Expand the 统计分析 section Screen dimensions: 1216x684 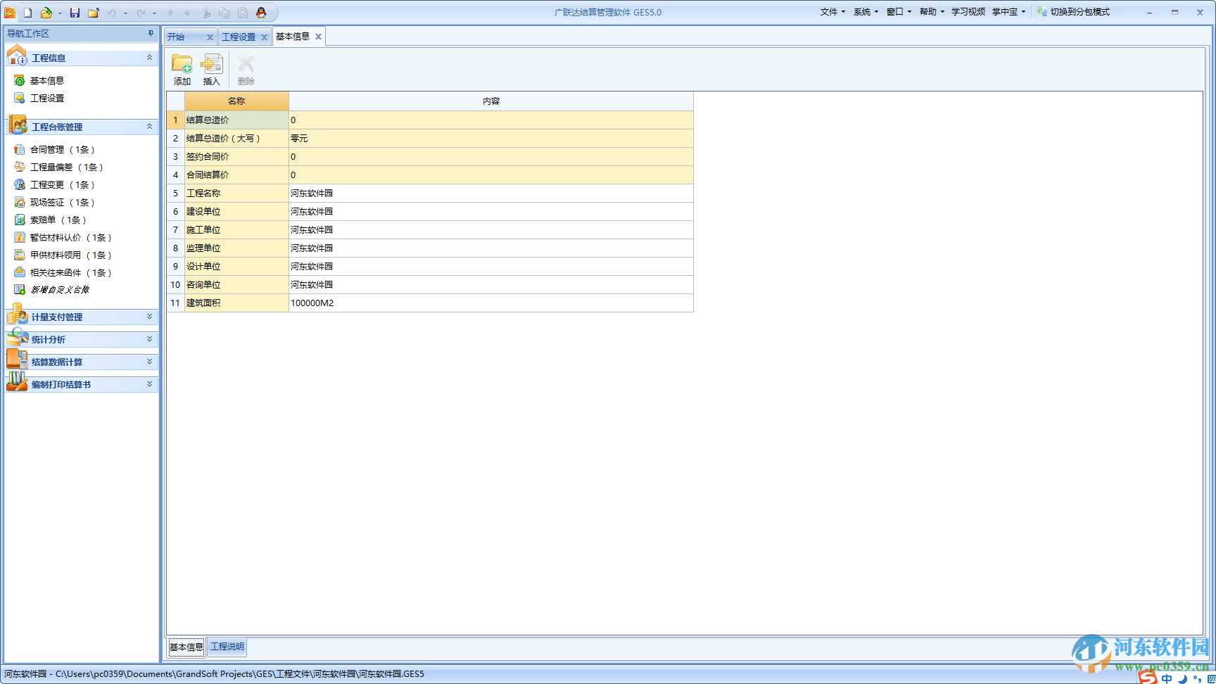pos(149,339)
